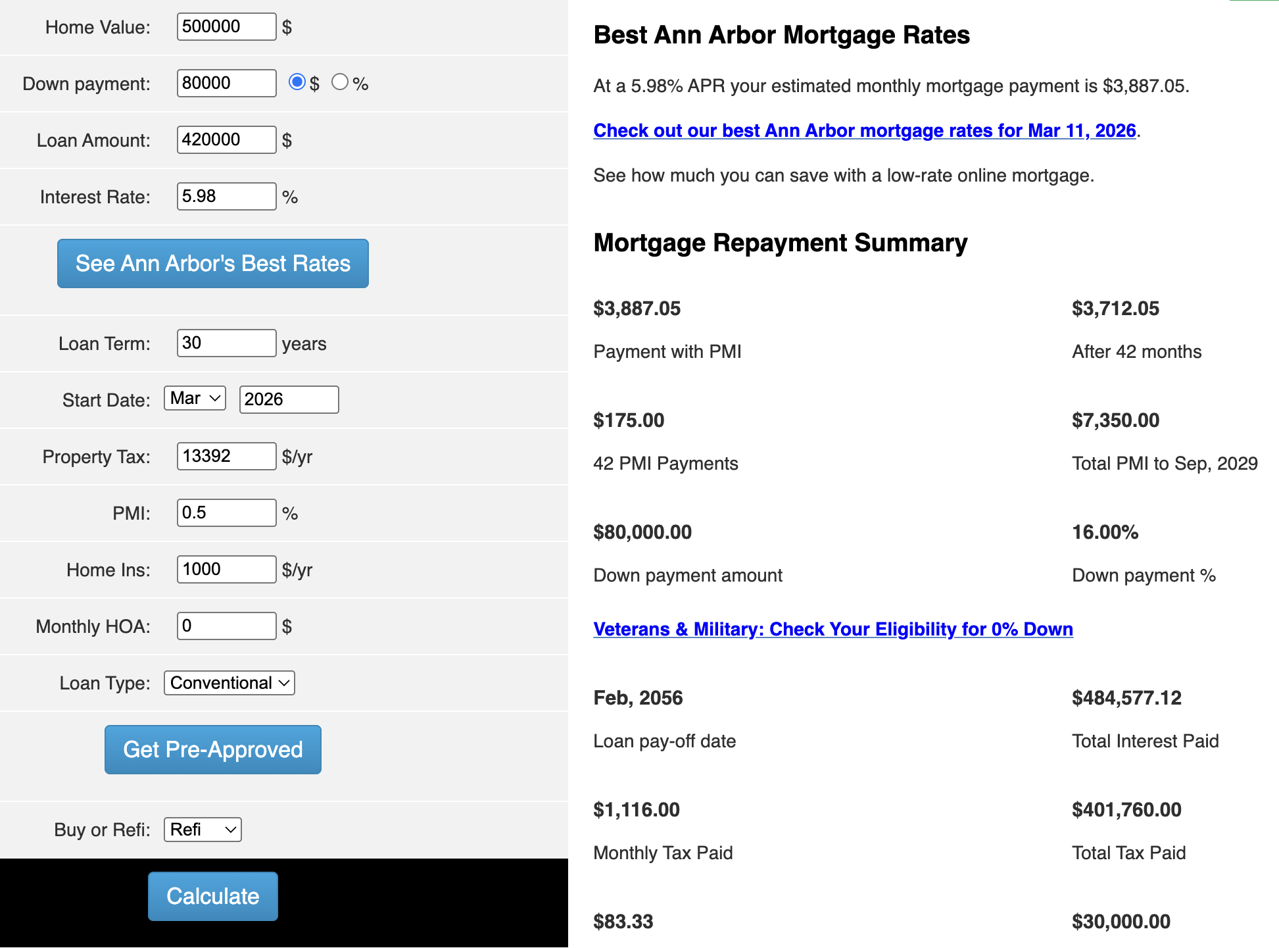The image size is (1279, 948).
Task: Click the Start Date year field
Action: coord(289,400)
